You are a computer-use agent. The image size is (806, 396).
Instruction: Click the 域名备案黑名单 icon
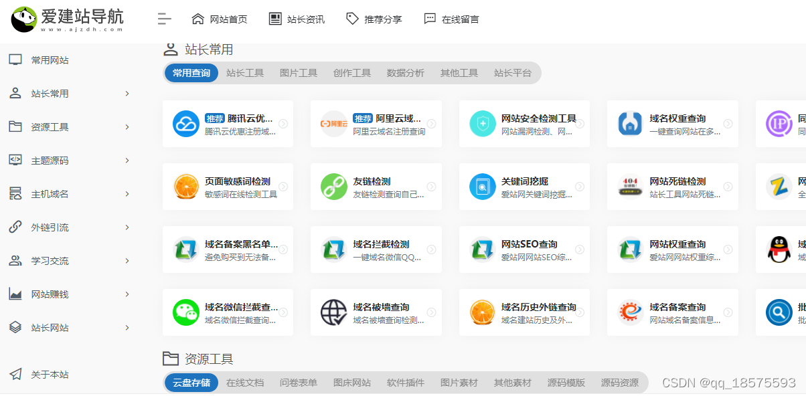tap(186, 250)
